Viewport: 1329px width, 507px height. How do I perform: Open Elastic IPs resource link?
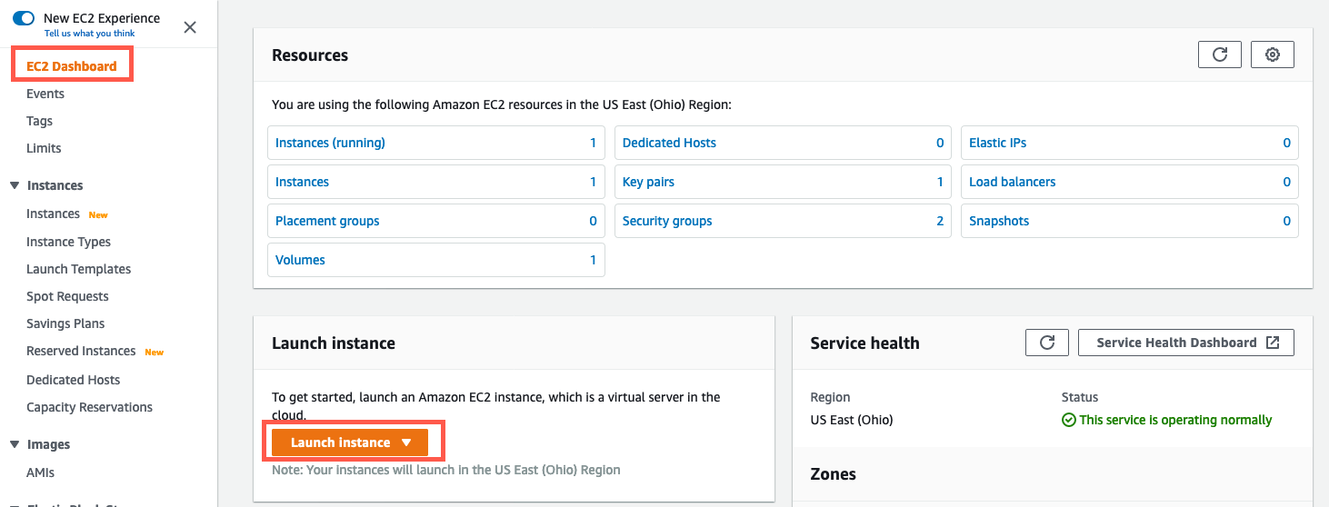click(x=997, y=143)
